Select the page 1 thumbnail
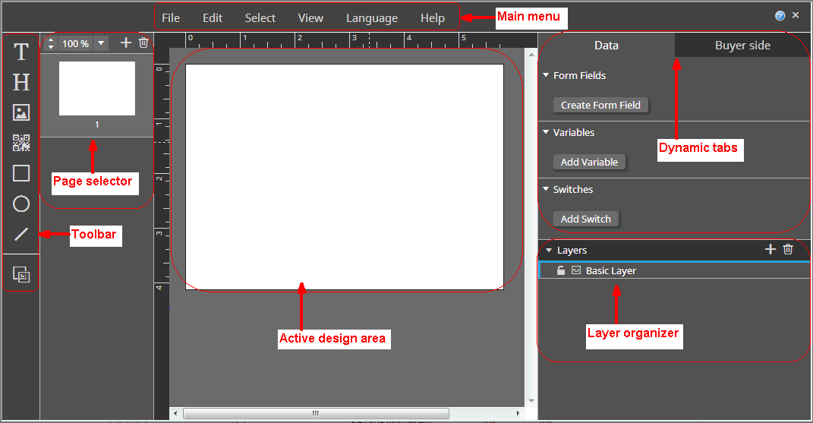 coord(97,89)
